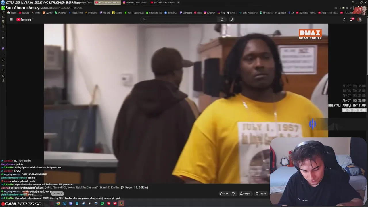Open a new browser tab with plus
368x207 pixels.
(179, 3)
